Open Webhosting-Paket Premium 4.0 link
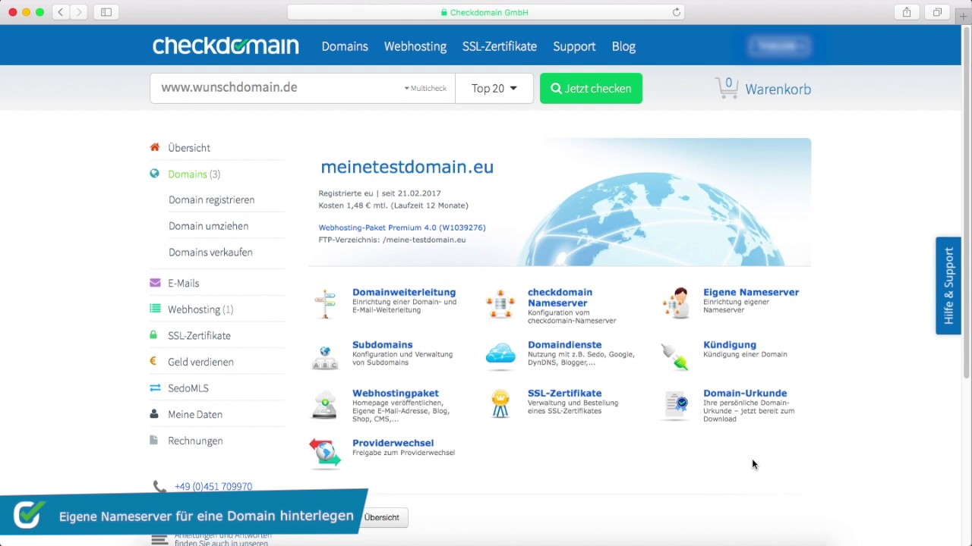This screenshot has width=972, height=546. 402,227
